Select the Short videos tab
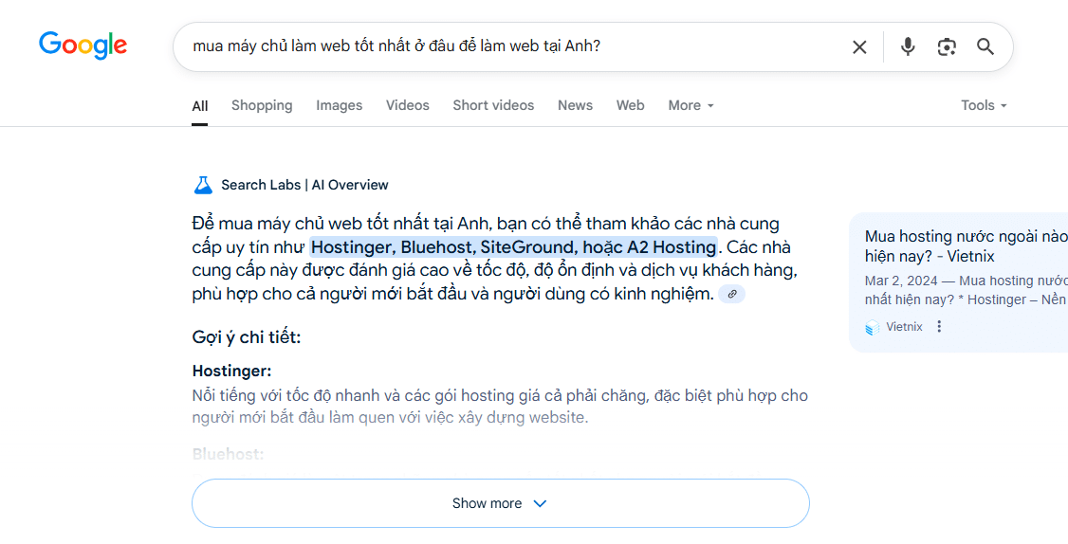This screenshot has width=1068, height=544. click(x=493, y=105)
